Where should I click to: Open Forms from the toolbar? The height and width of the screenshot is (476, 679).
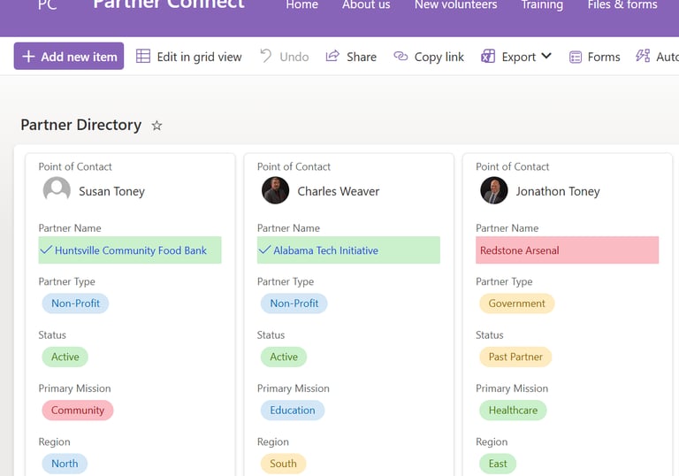click(594, 57)
